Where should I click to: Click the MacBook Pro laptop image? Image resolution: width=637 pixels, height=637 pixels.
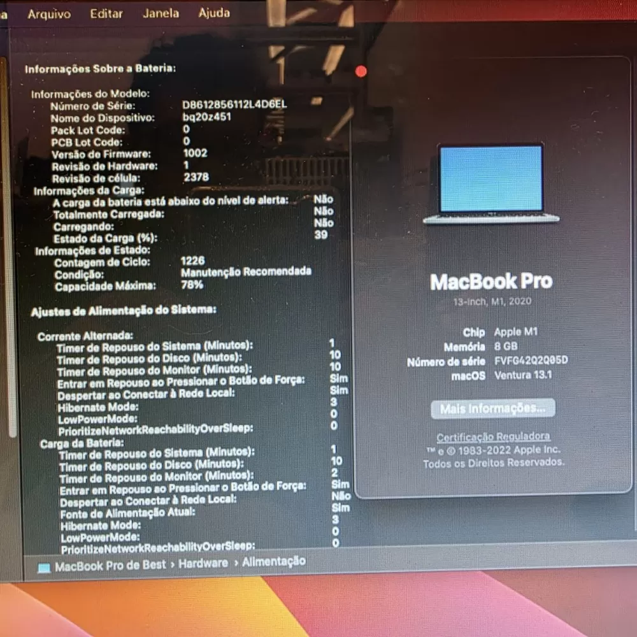coord(491,184)
